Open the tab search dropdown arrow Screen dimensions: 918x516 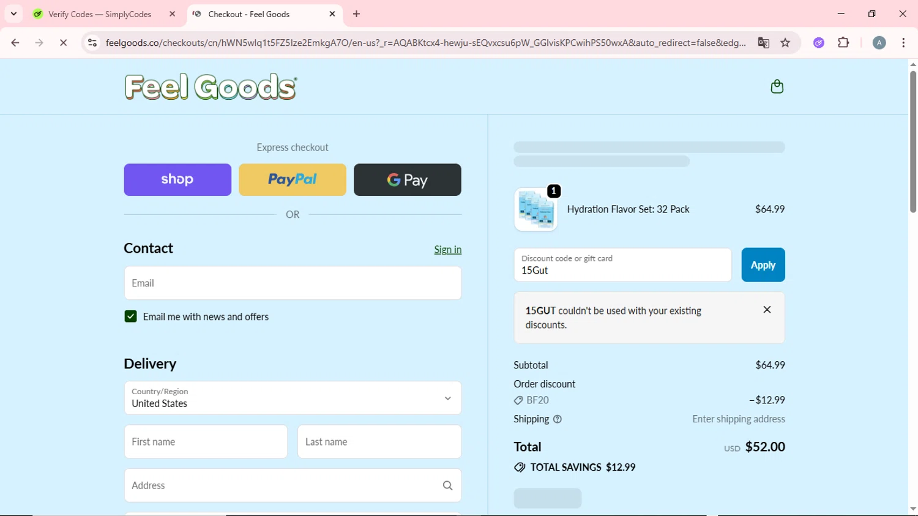[13, 14]
